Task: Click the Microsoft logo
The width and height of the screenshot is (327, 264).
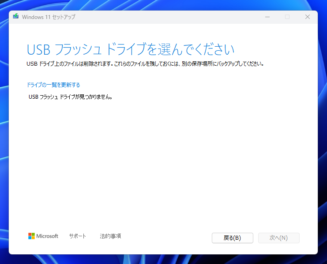Action: pyautogui.click(x=43, y=236)
